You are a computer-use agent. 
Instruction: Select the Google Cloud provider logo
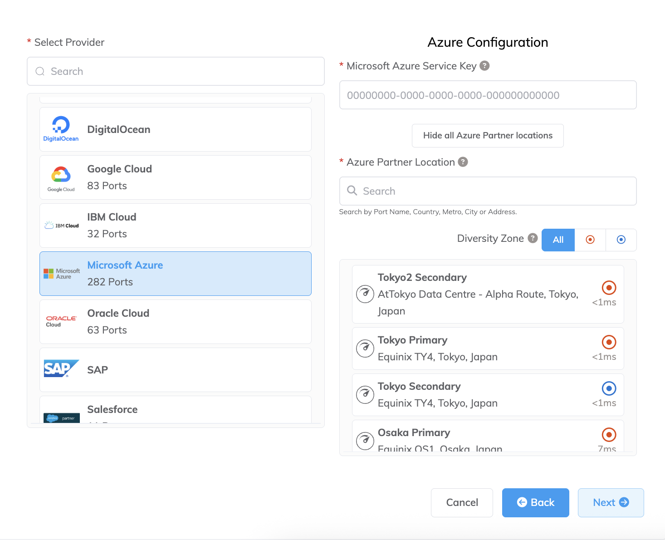point(61,177)
